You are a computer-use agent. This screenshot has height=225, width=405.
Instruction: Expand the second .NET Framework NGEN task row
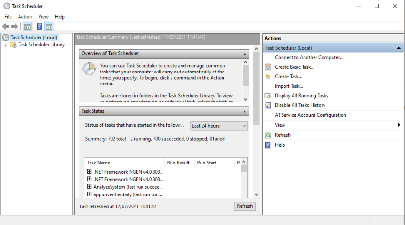pyautogui.click(x=90, y=179)
